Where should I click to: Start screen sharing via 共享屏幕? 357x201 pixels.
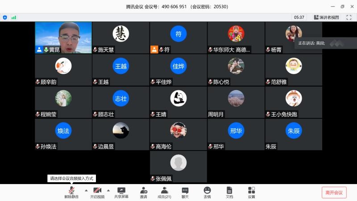coord(121,192)
